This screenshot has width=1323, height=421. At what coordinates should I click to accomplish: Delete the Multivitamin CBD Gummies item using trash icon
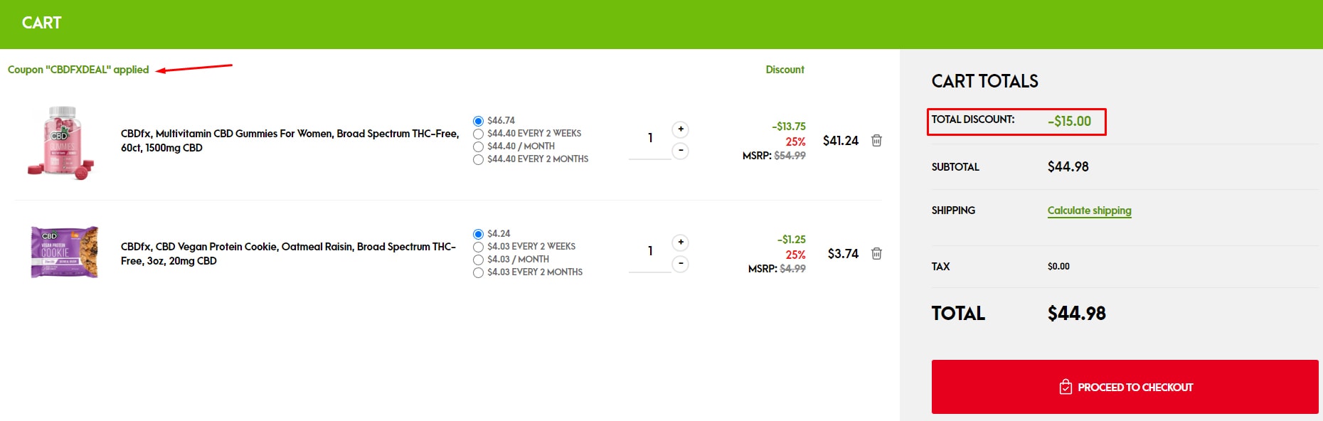point(876,141)
